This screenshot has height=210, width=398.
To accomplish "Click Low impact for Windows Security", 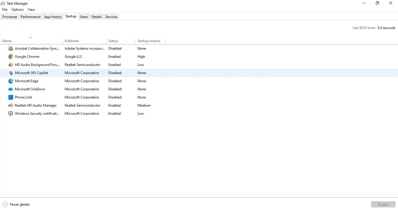I will pos(141,113).
